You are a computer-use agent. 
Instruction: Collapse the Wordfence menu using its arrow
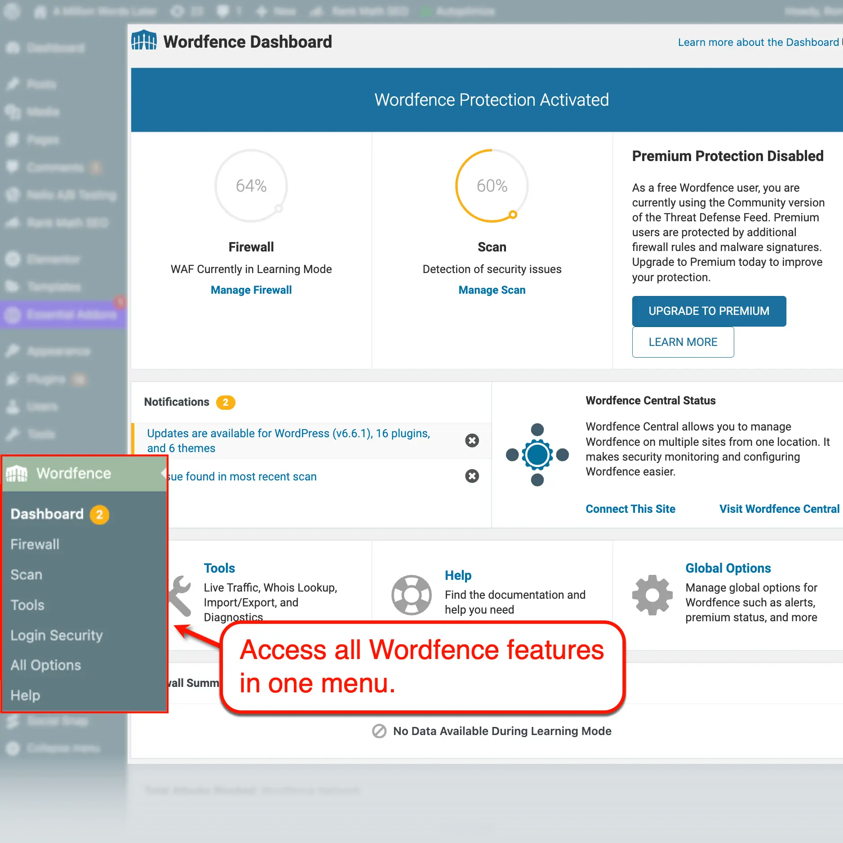pos(164,473)
